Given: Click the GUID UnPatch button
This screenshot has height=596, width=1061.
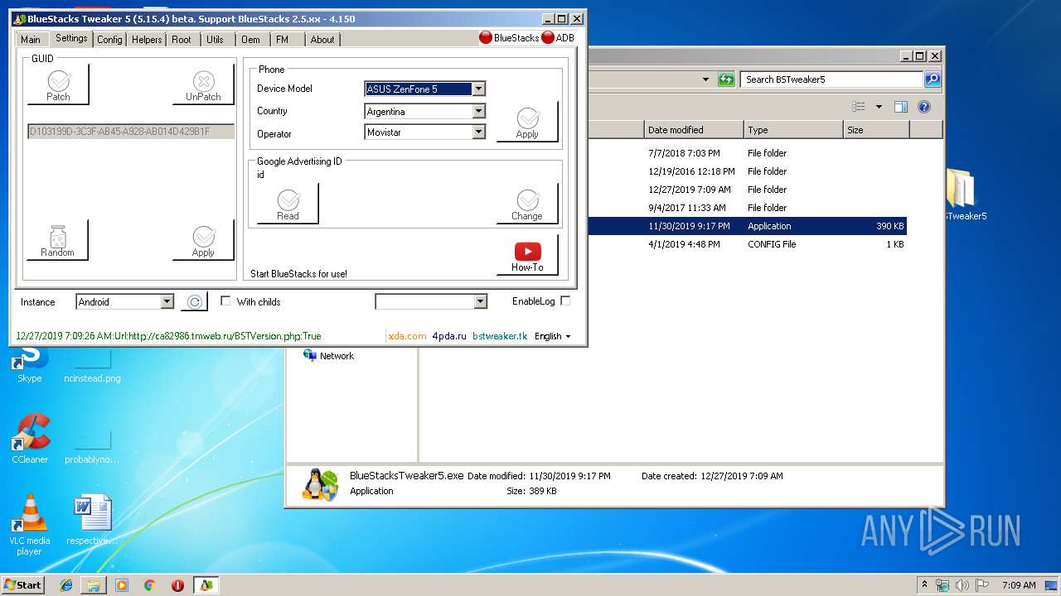Looking at the screenshot, I should click(x=203, y=85).
